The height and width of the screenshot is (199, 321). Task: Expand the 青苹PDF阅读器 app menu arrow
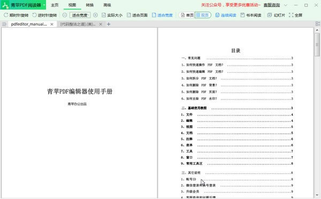click(44, 5)
